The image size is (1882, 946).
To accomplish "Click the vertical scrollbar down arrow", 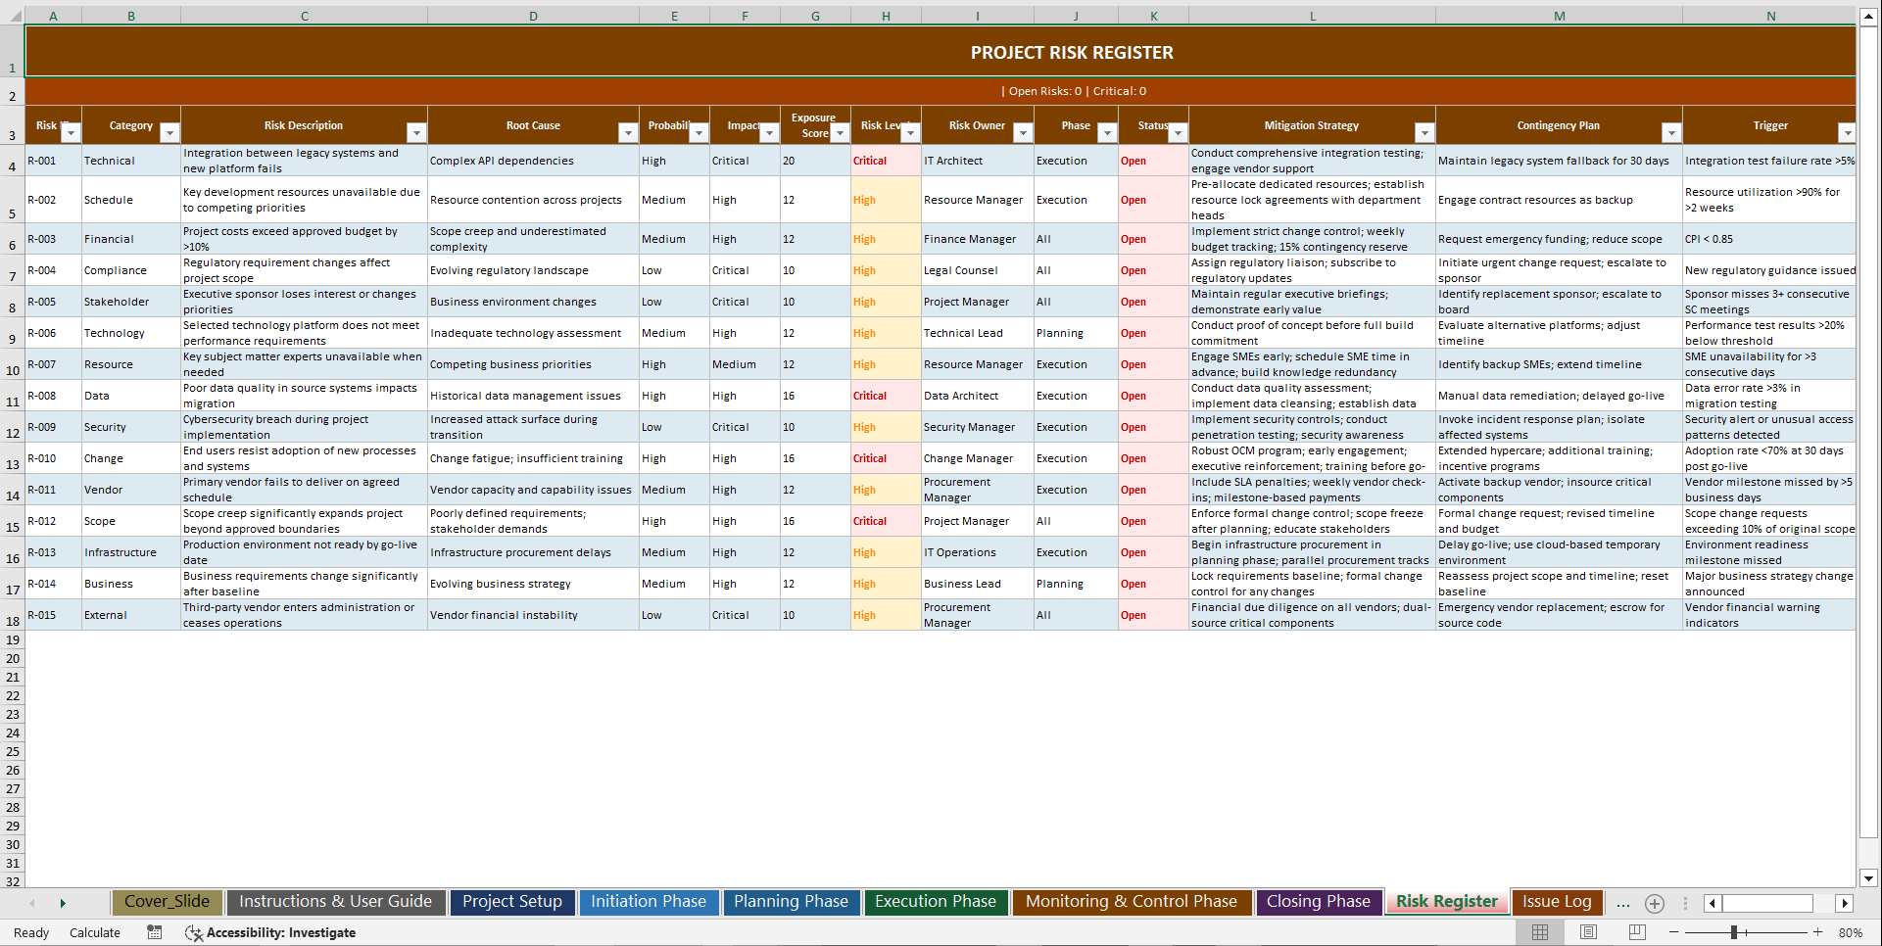I will point(1868,878).
